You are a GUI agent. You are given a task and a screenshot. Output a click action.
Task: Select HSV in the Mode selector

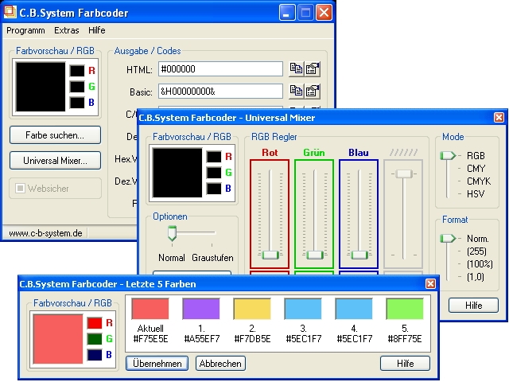tap(476, 194)
